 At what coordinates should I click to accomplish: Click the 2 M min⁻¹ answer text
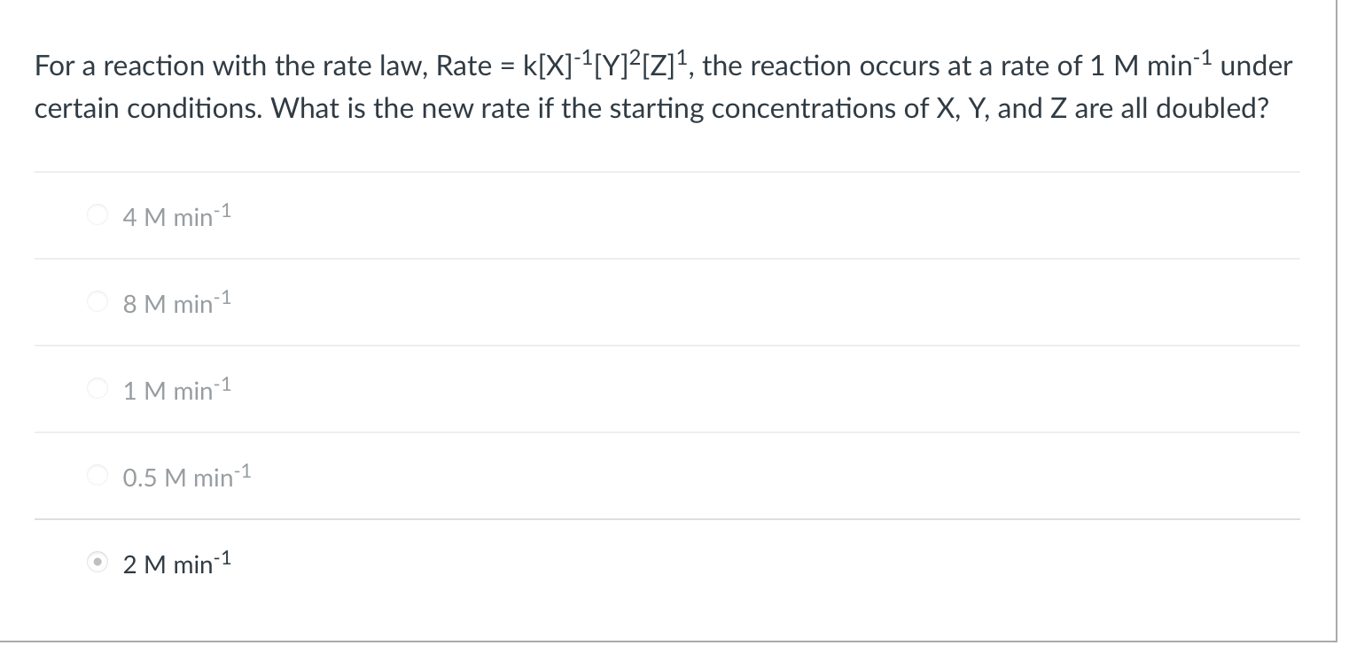point(175,562)
